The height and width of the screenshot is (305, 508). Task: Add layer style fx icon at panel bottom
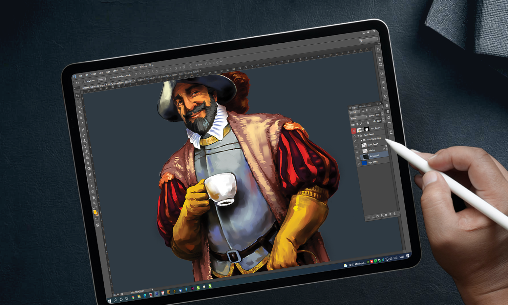click(x=373, y=217)
